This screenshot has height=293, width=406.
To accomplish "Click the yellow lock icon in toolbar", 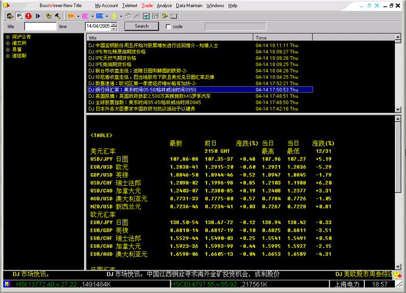I will [48, 16].
